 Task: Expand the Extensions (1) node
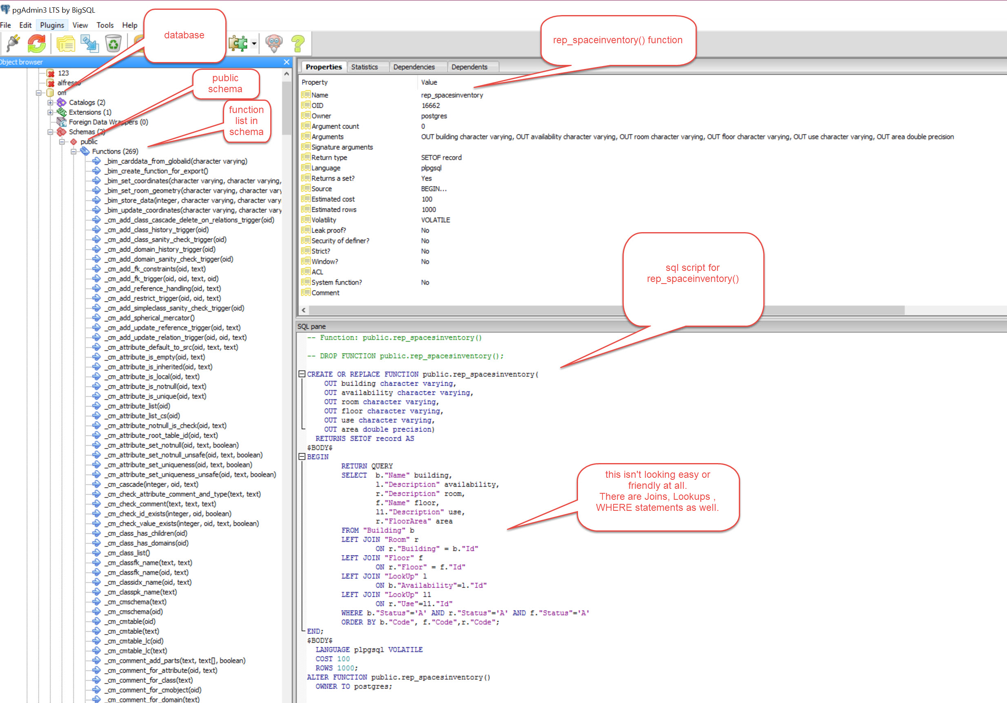pyautogui.click(x=51, y=112)
